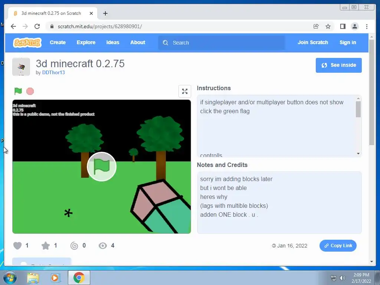Click the Notes and Credits heading

222,165
